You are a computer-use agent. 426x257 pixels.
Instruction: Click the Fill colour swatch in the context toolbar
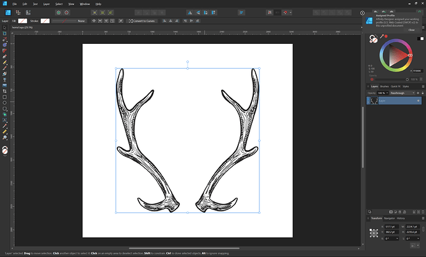pos(23,21)
